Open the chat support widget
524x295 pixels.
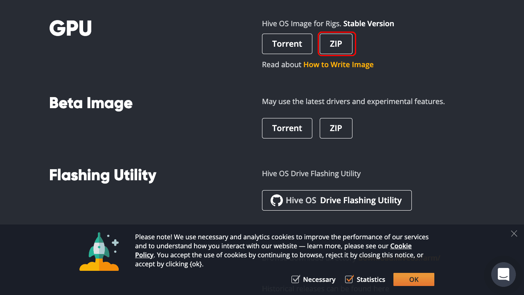(503, 274)
